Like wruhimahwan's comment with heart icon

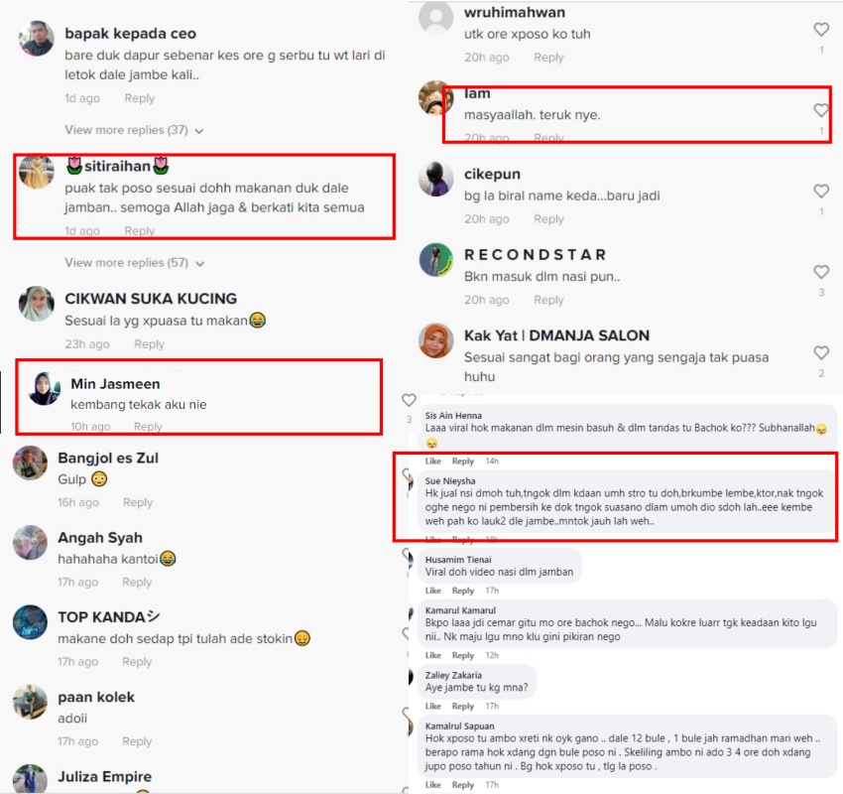821,29
